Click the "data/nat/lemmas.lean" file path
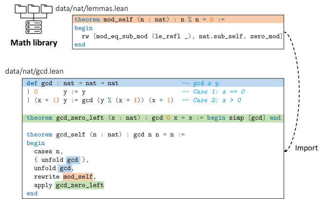 (92, 8)
